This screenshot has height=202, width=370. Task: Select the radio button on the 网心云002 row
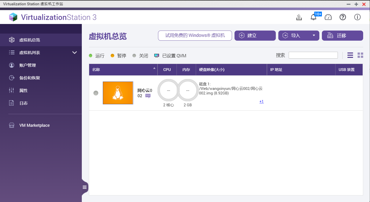96,93
